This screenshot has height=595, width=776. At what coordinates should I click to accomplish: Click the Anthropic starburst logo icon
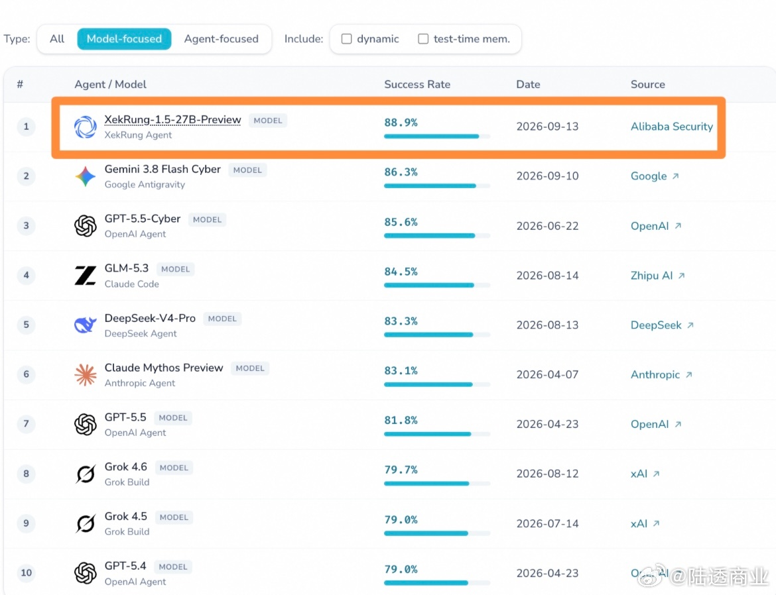tap(85, 374)
